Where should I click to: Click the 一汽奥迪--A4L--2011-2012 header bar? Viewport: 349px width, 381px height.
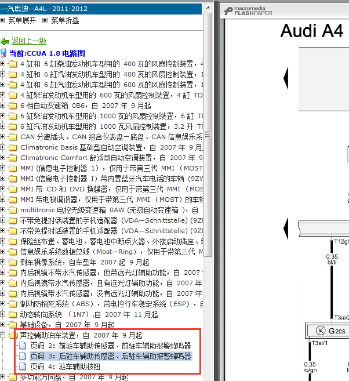(101, 9)
